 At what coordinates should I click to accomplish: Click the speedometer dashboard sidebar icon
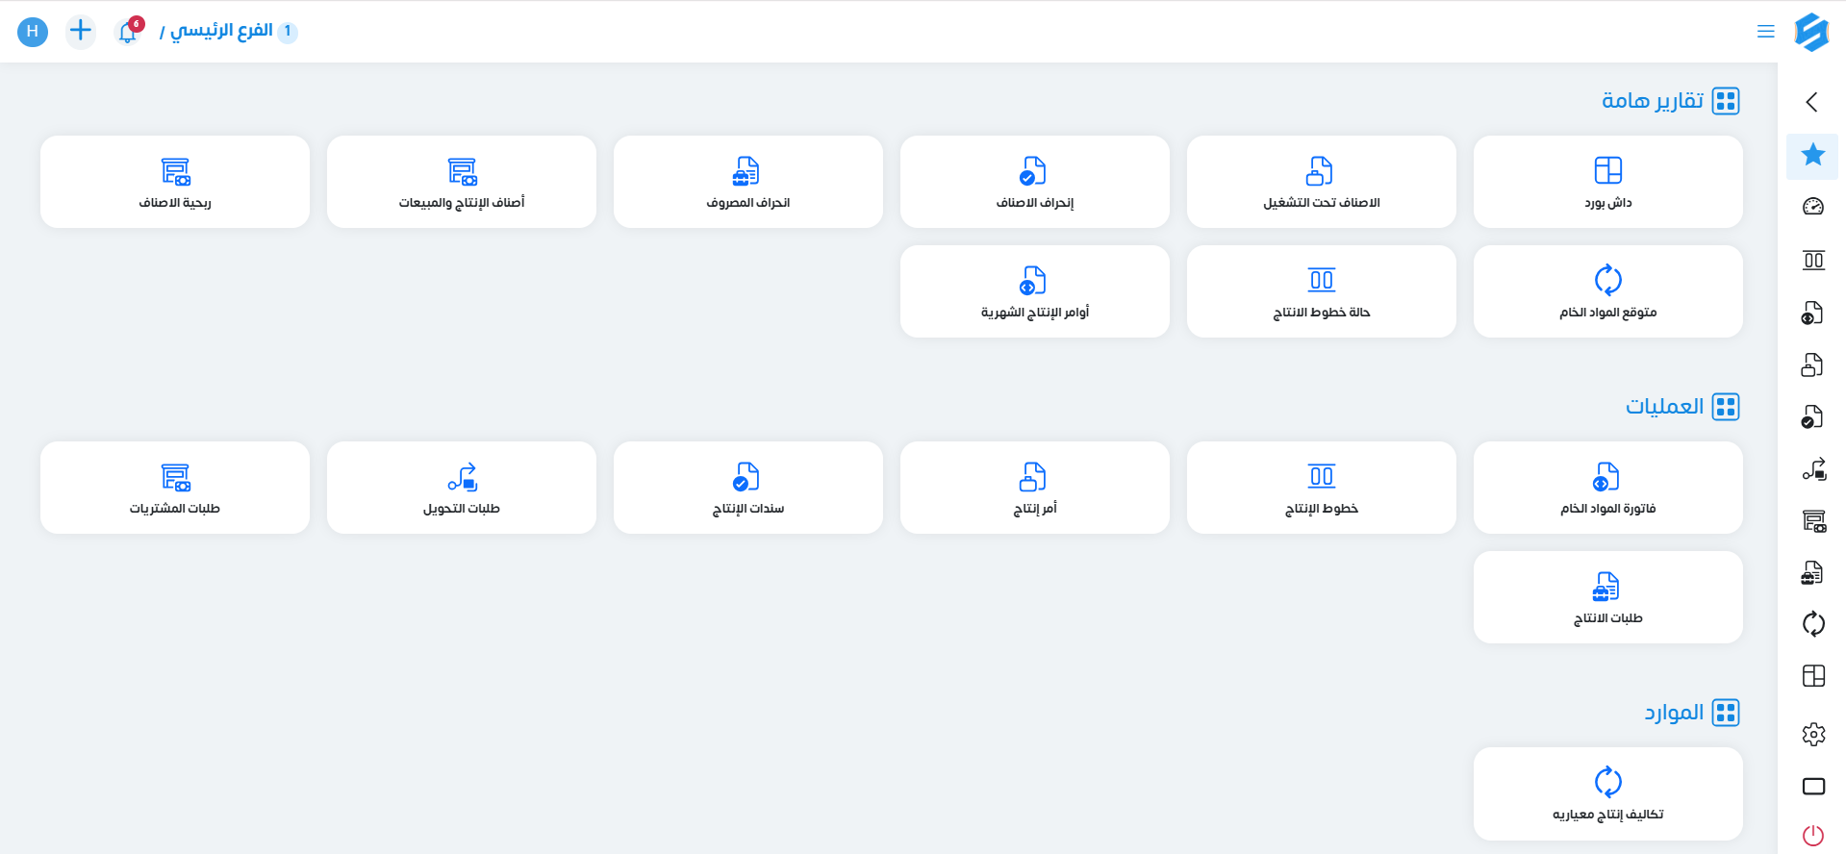1812,207
